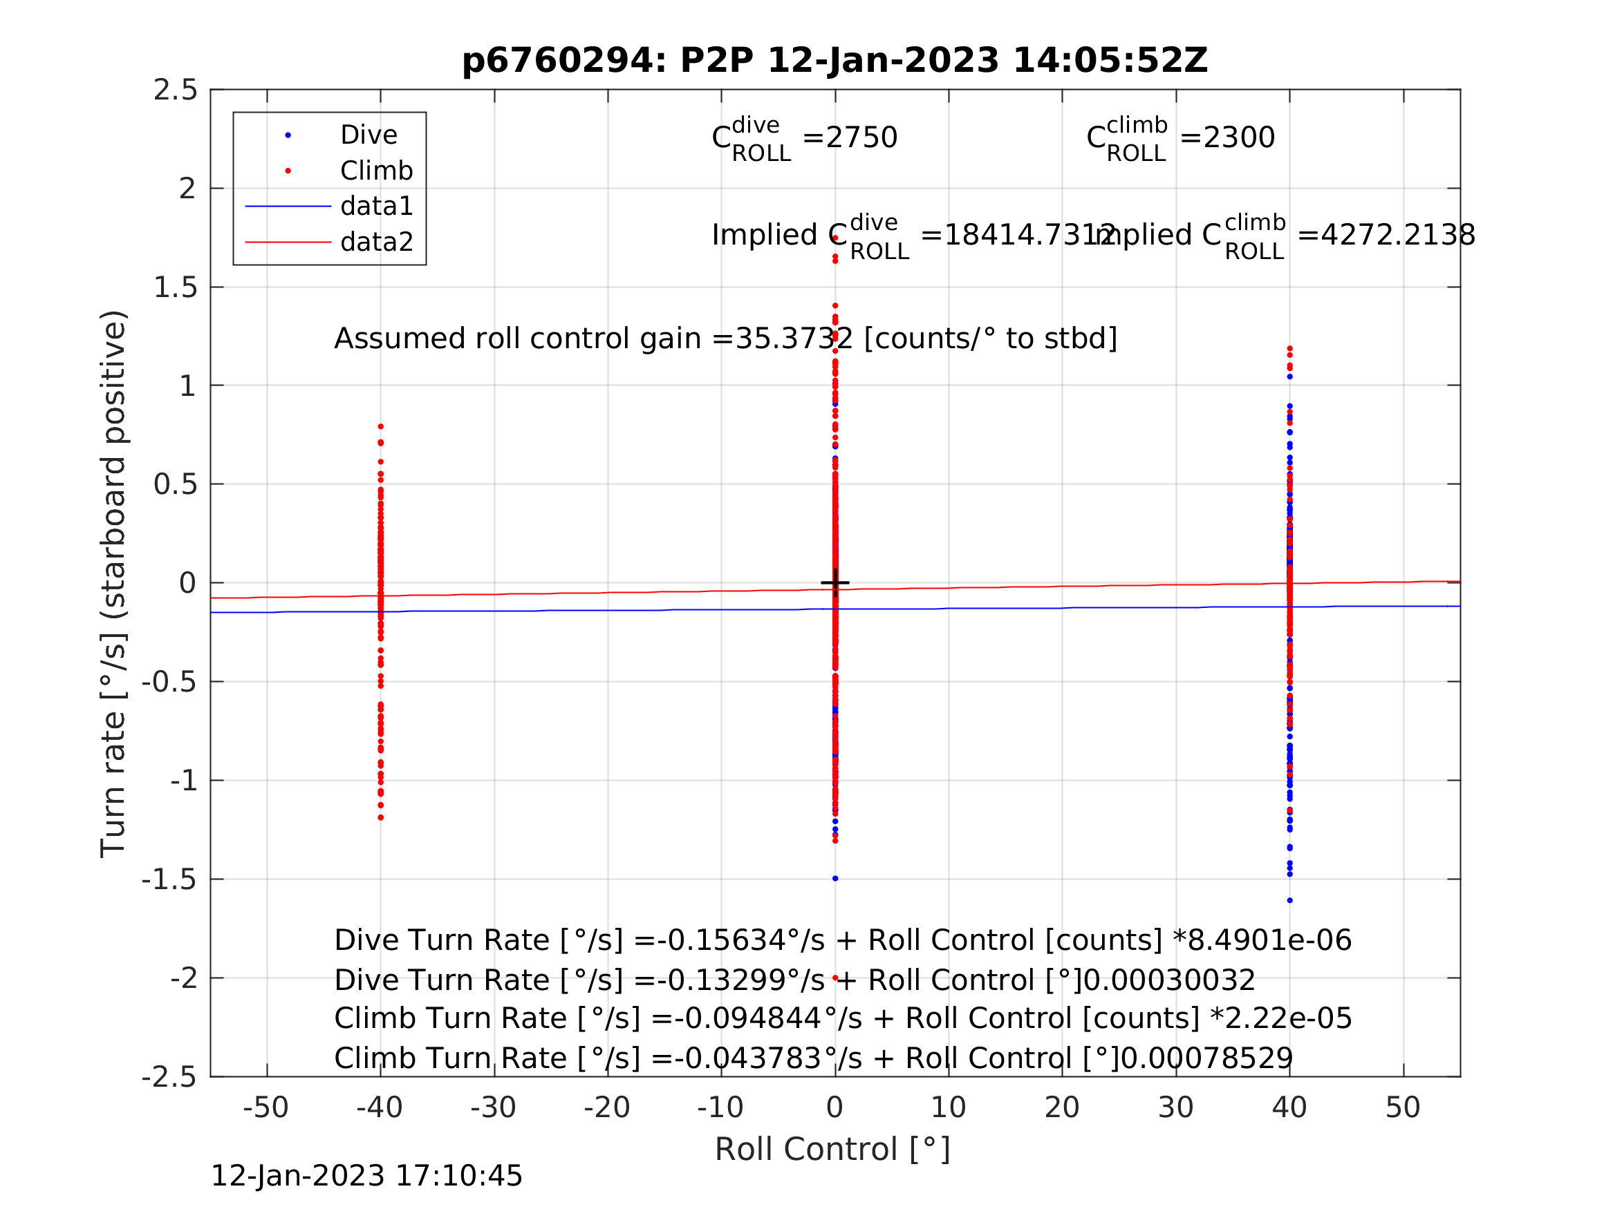Click x-axis tick label '10'
The image size is (1613, 1209).
949,1107
